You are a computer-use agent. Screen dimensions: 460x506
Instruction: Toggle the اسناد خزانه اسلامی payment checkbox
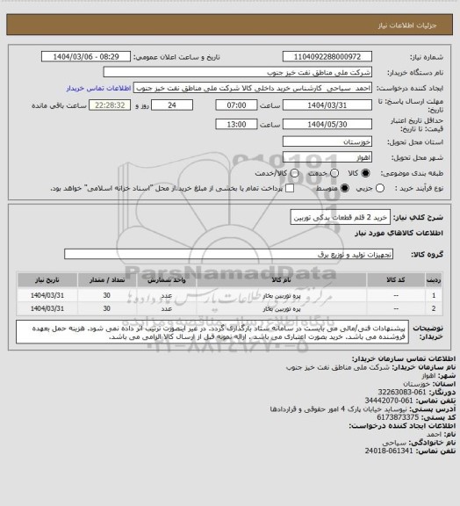point(290,188)
